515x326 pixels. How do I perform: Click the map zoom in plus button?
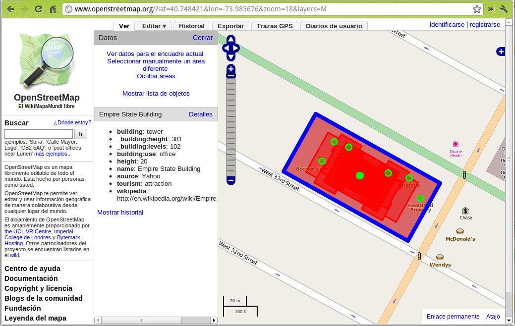click(230, 69)
